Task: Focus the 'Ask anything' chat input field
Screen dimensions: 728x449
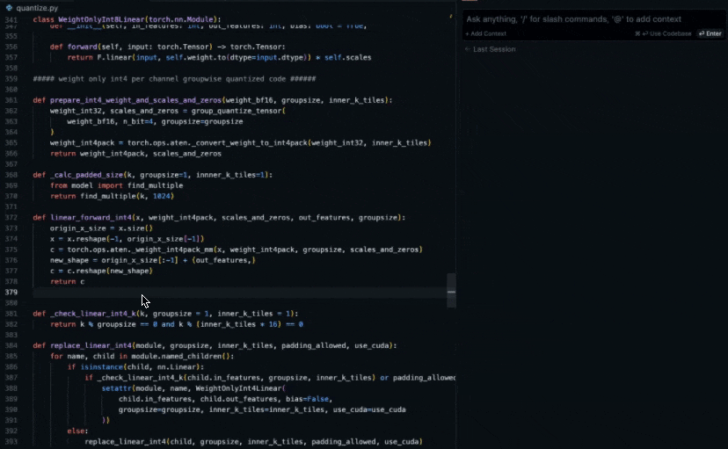Action: click(x=593, y=18)
